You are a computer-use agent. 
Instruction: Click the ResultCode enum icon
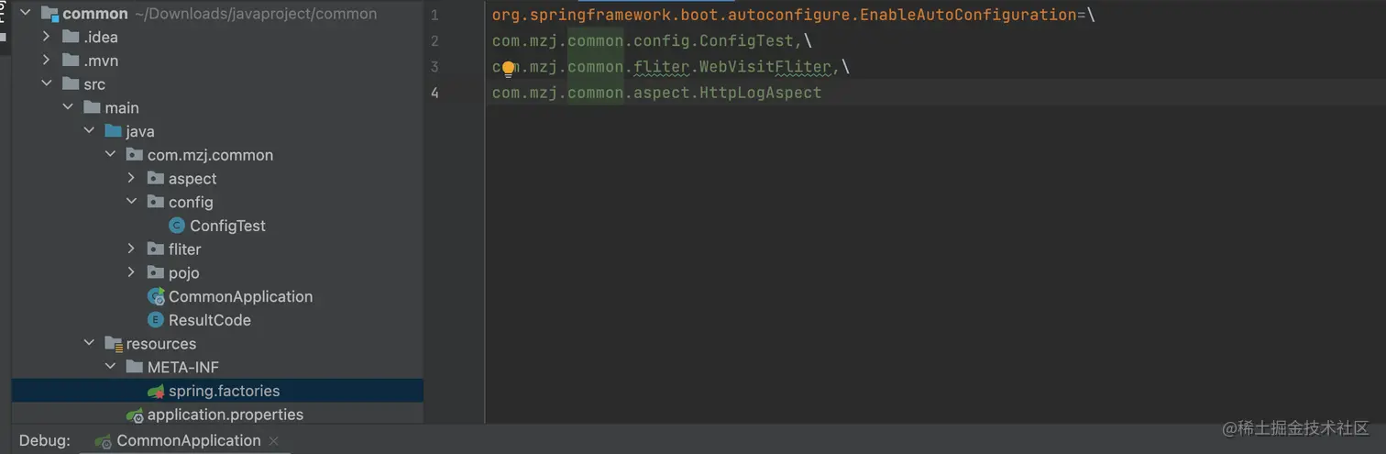coord(156,320)
